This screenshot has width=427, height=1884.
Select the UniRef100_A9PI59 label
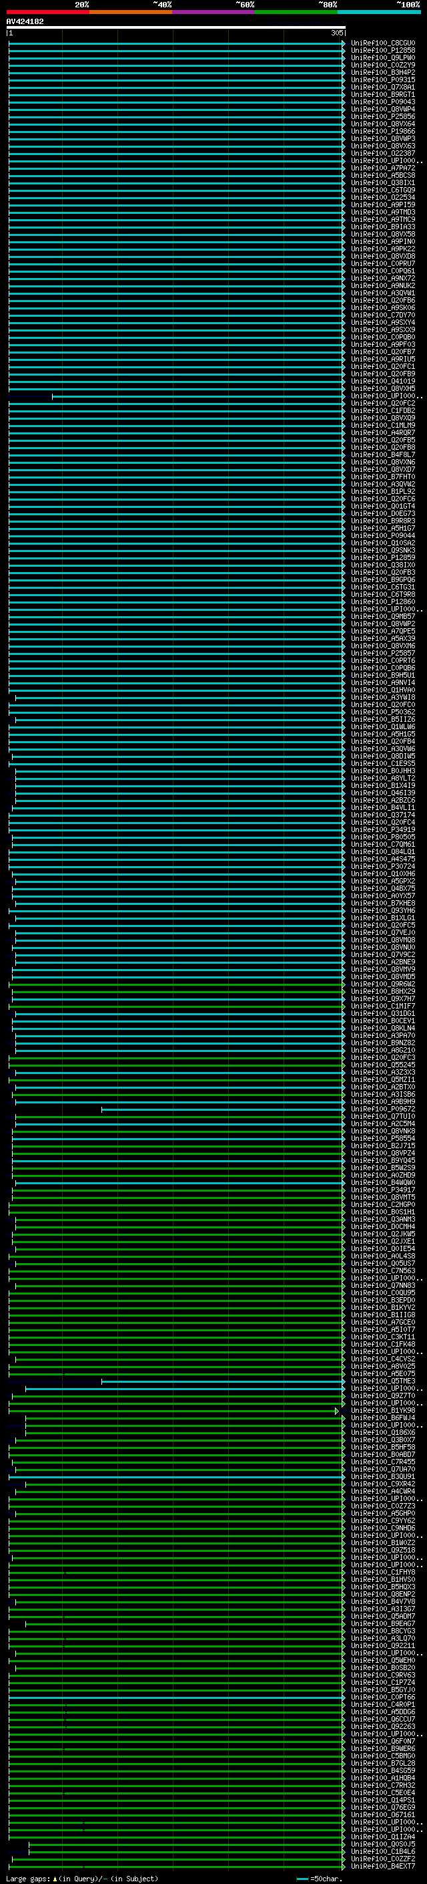click(x=383, y=205)
